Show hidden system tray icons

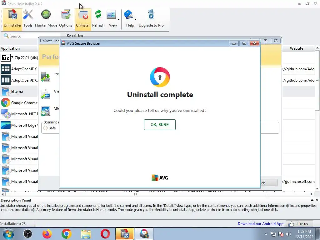click(266, 234)
